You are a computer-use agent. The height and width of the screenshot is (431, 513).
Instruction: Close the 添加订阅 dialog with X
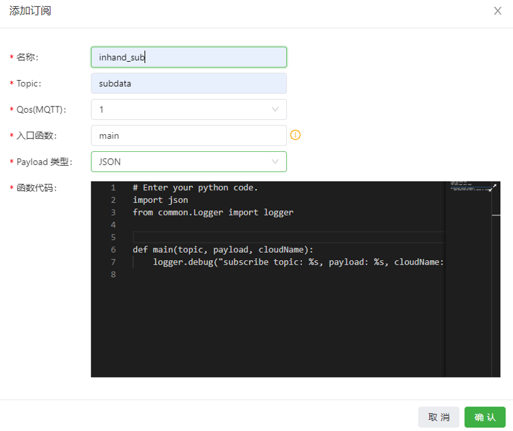(497, 11)
